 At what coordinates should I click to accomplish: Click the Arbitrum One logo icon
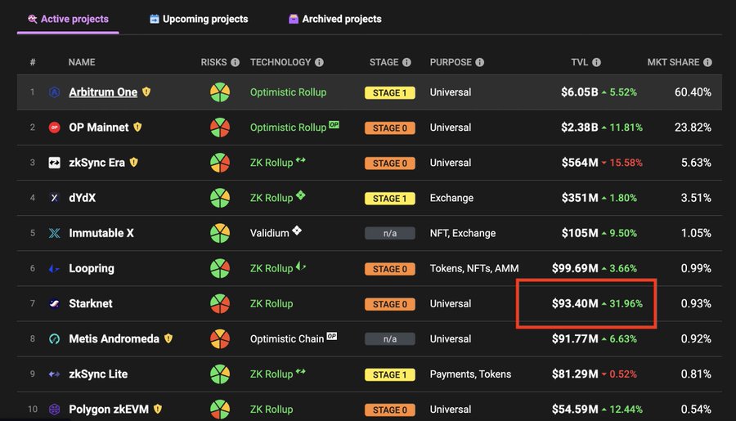[x=55, y=92]
